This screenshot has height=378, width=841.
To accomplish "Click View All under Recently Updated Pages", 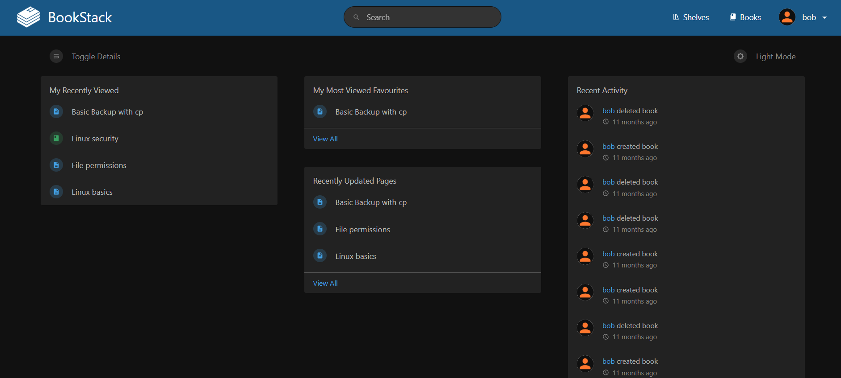I will 325,283.
